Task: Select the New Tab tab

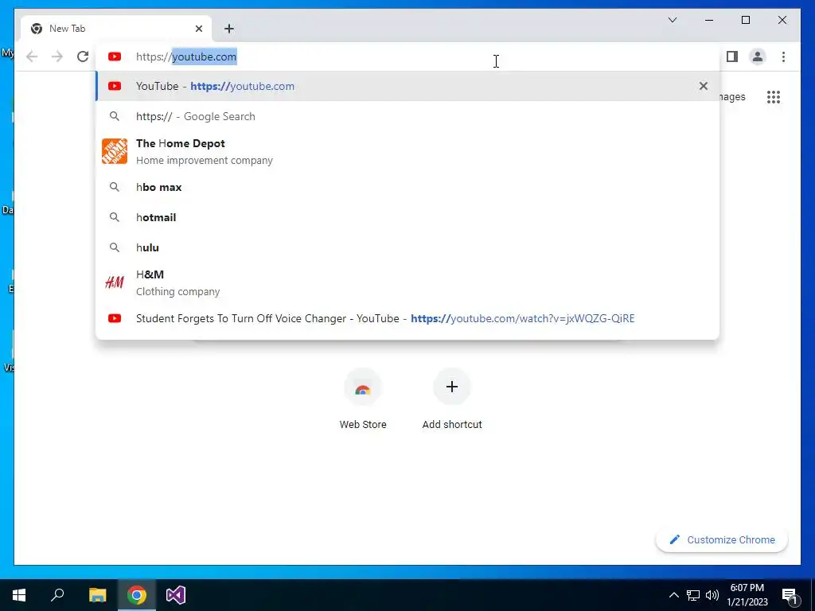Action: 116,29
